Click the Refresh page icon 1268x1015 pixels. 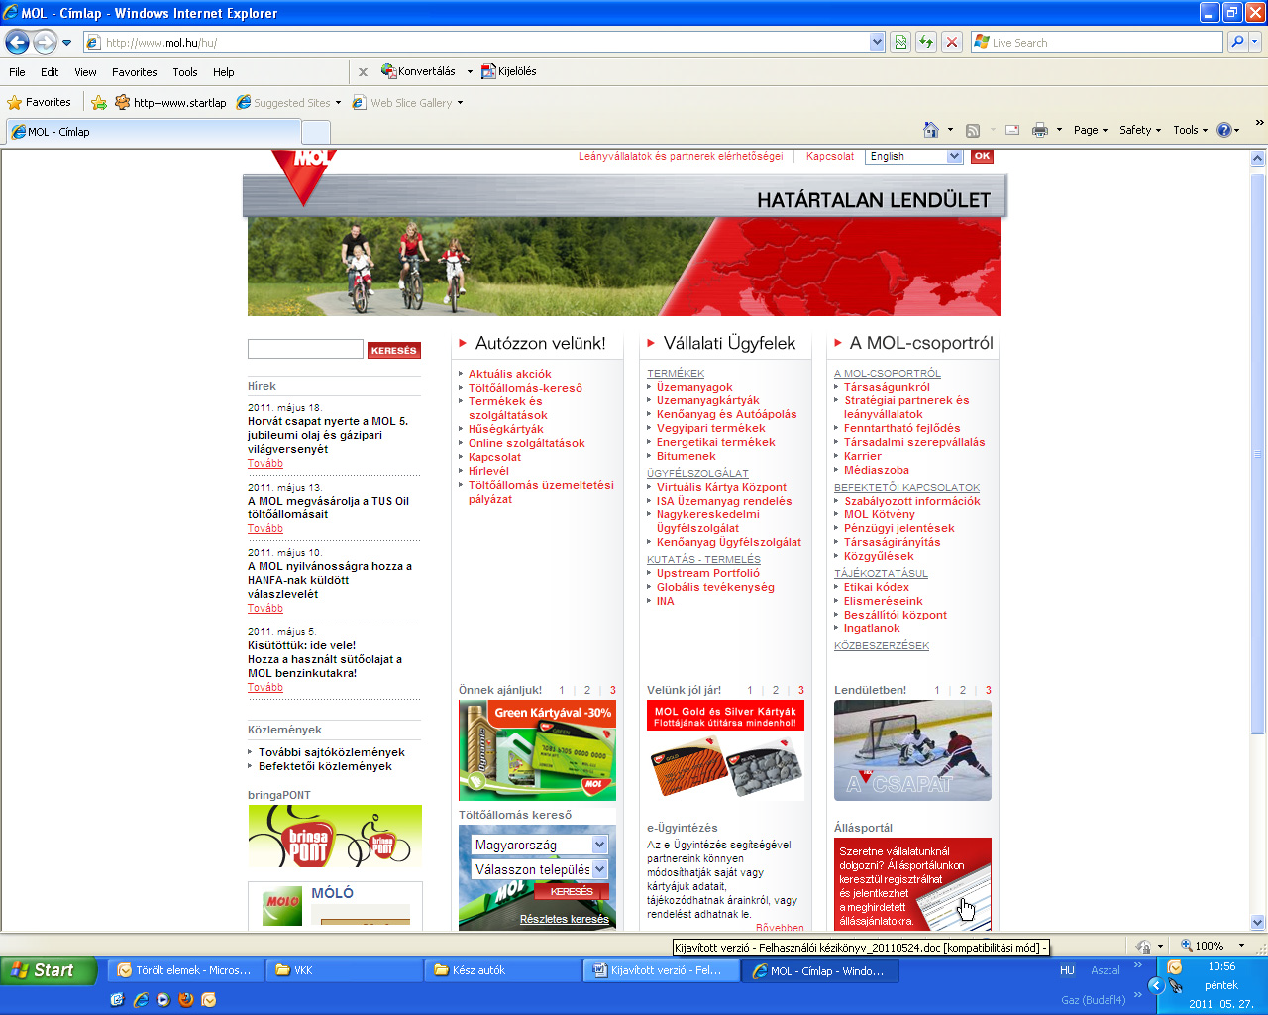point(926,42)
